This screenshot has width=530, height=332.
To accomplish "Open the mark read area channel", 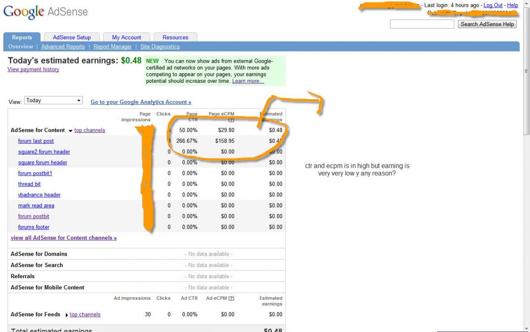I will (x=36, y=206).
